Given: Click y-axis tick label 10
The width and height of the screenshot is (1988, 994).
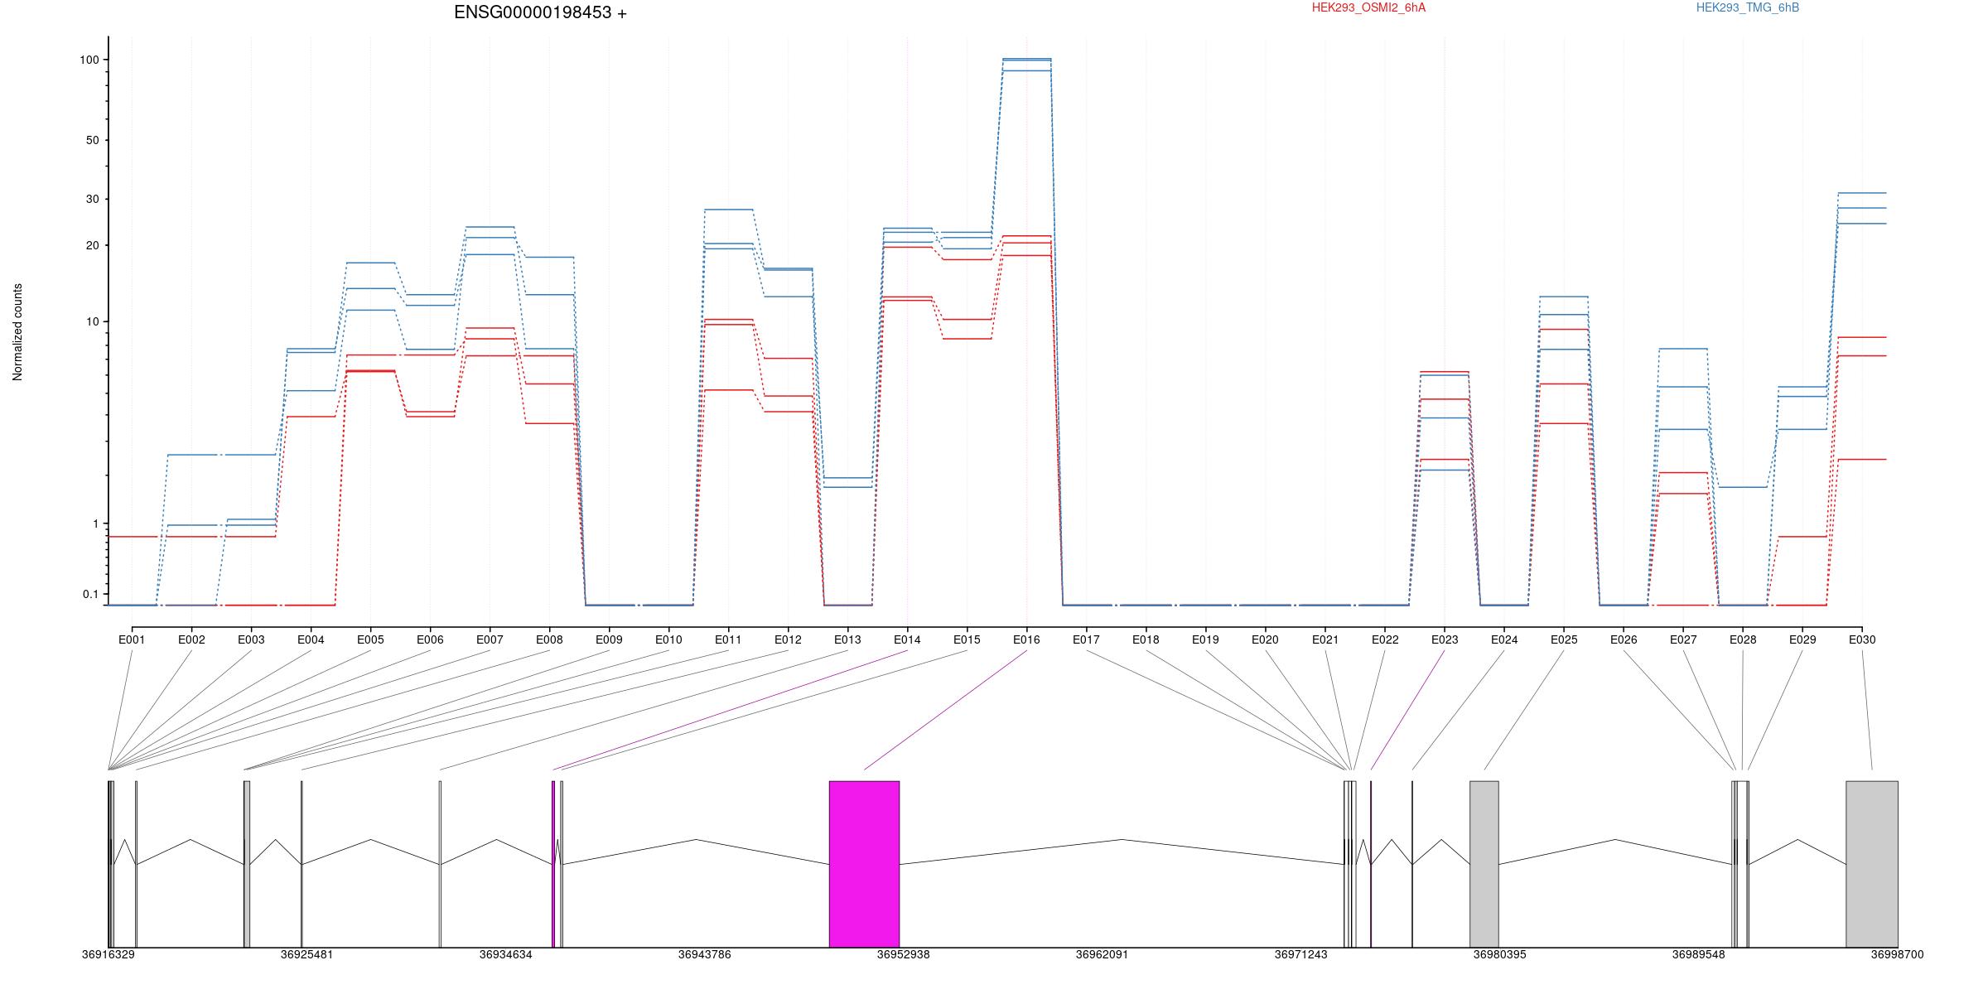Looking at the screenshot, I should point(92,321).
